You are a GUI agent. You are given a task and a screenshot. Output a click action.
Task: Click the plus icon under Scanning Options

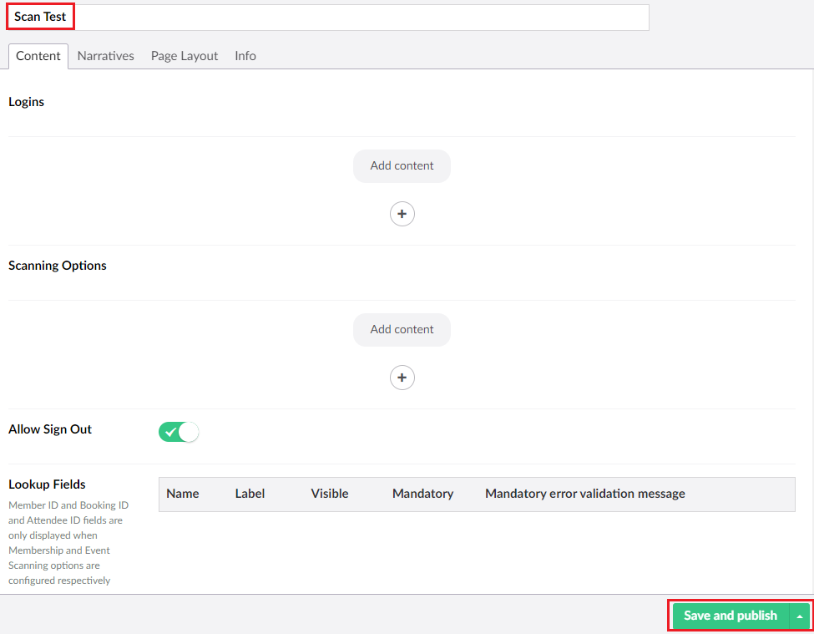tap(402, 378)
